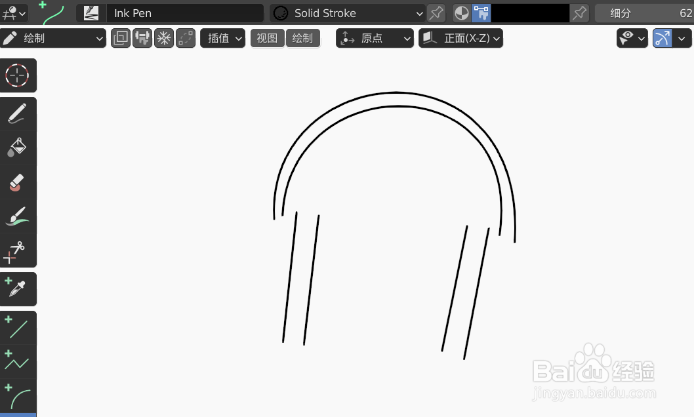The image size is (694, 417).
Task: Open the 正面(X-Z) drawing plane dropdown
Action: 460,38
